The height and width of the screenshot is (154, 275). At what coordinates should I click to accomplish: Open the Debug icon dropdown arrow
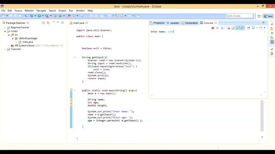[x=35, y=16]
